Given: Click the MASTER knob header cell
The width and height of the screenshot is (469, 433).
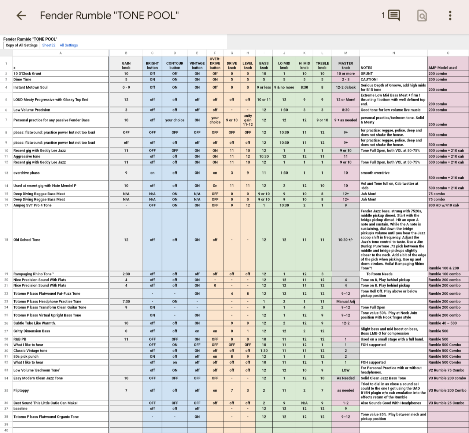Looking at the screenshot, I should coord(346,64).
